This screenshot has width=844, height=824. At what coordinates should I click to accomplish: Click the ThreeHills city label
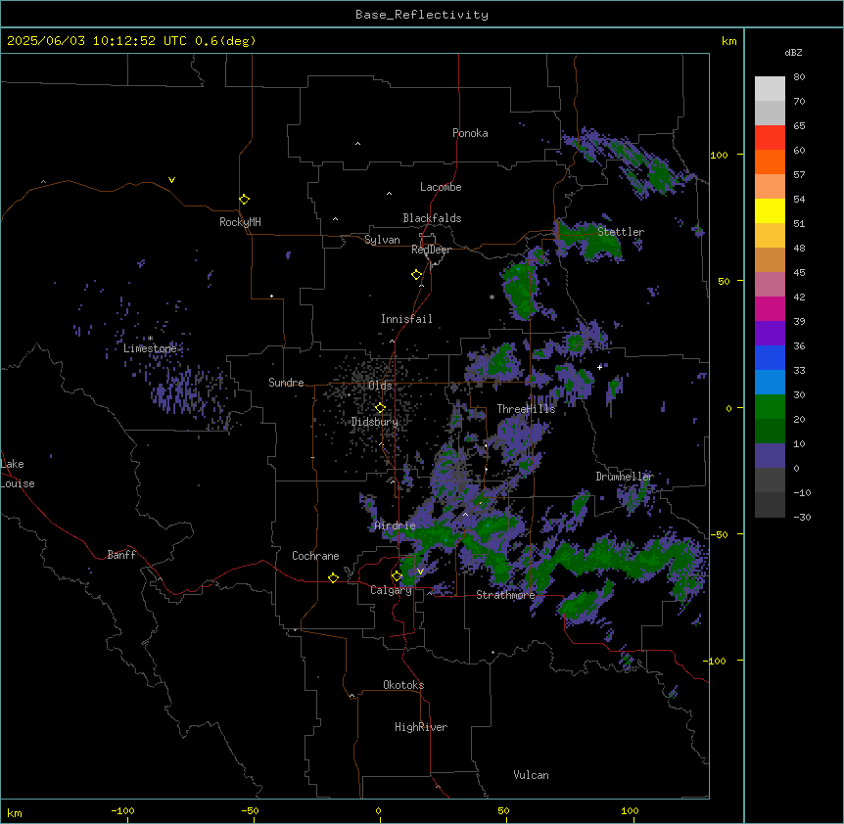tap(526, 409)
